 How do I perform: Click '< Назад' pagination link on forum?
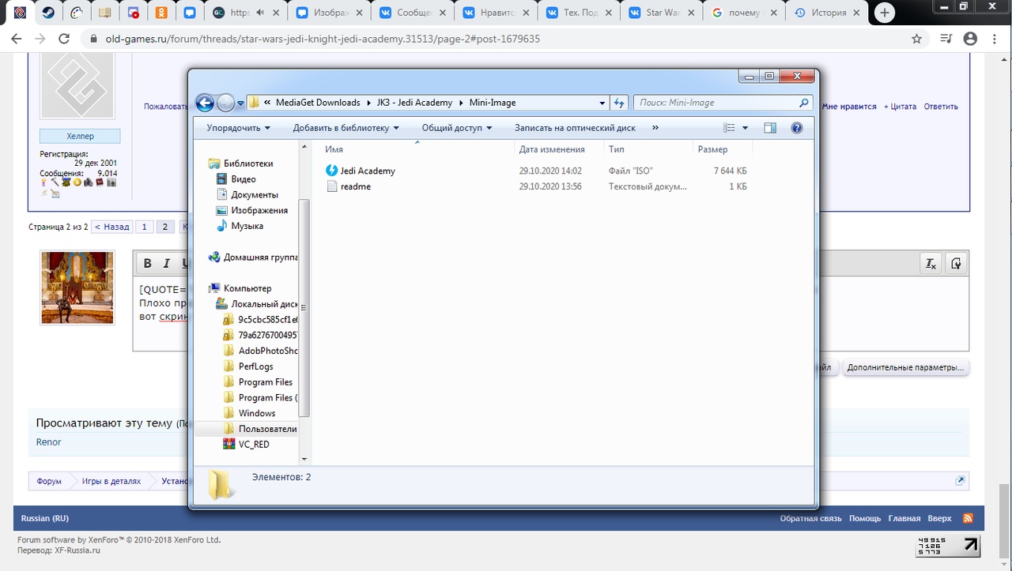[112, 227]
